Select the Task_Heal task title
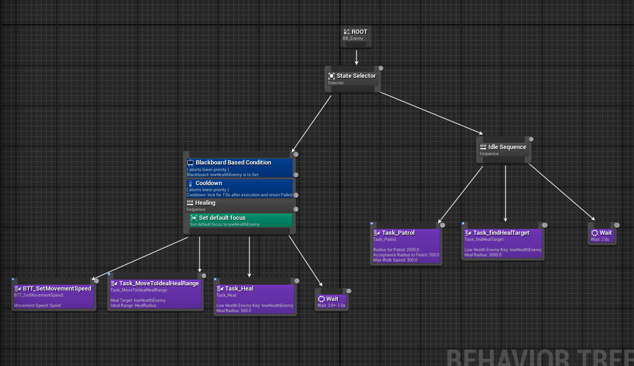 pyautogui.click(x=239, y=289)
